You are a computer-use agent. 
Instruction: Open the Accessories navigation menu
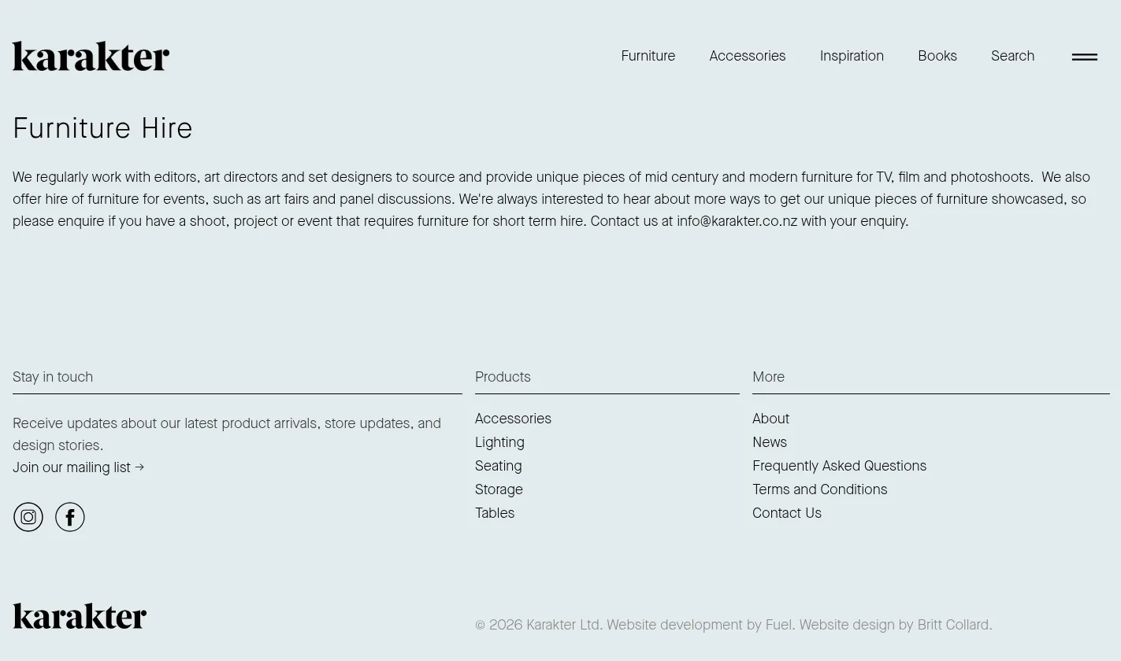click(748, 56)
